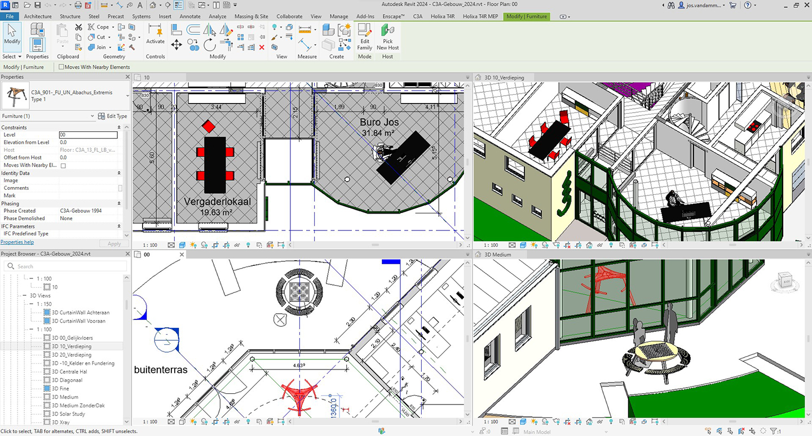Select the Trim/Extend to Corner tool

click(x=226, y=45)
